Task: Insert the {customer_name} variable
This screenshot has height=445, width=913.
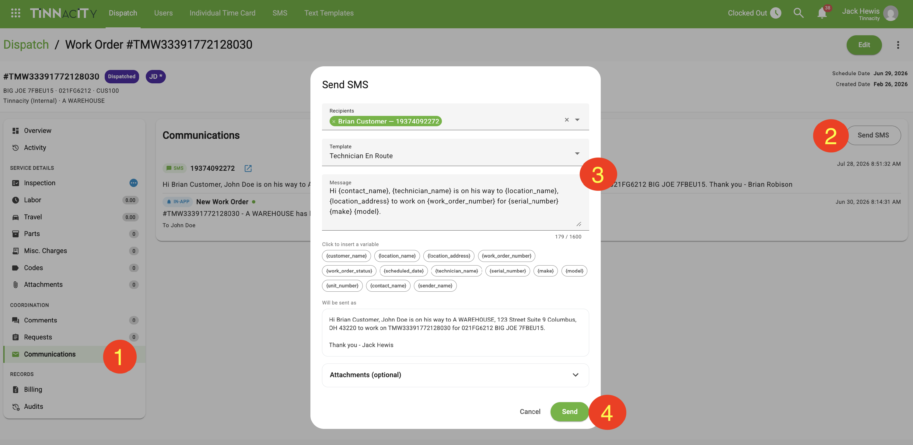Action: (x=346, y=256)
